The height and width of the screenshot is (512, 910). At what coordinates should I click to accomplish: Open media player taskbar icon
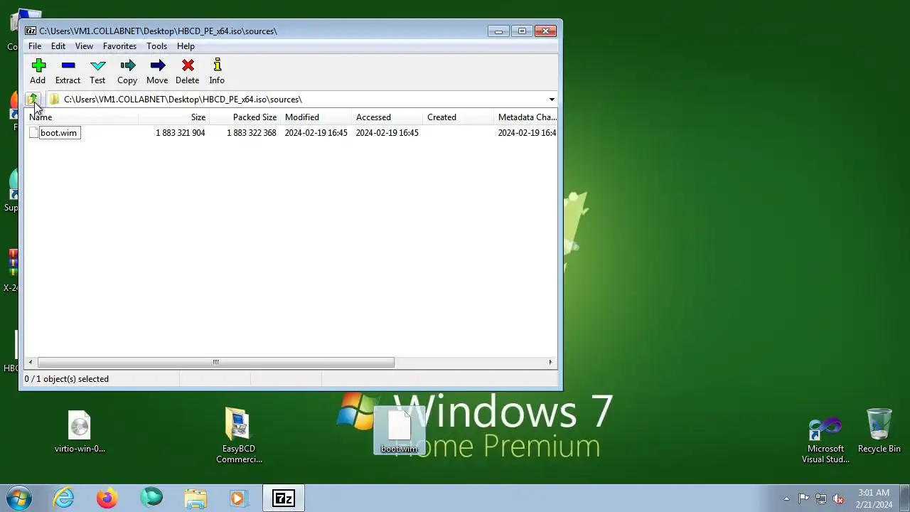[238, 498]
